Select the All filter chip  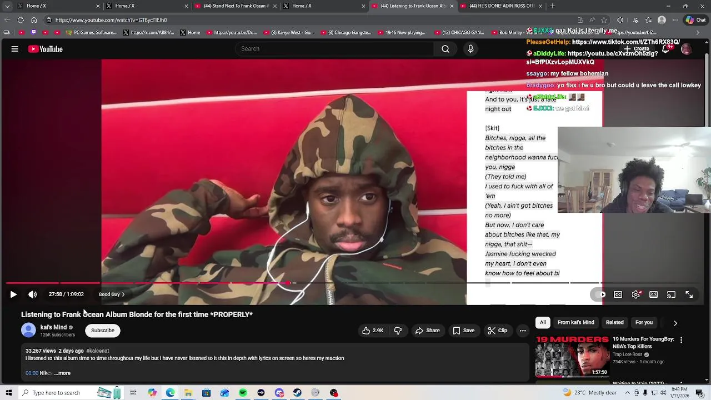pyautogui.click(x=543, y=322)
